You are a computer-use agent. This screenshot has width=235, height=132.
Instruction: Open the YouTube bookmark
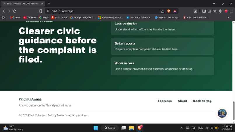click(x=29, y=17)
